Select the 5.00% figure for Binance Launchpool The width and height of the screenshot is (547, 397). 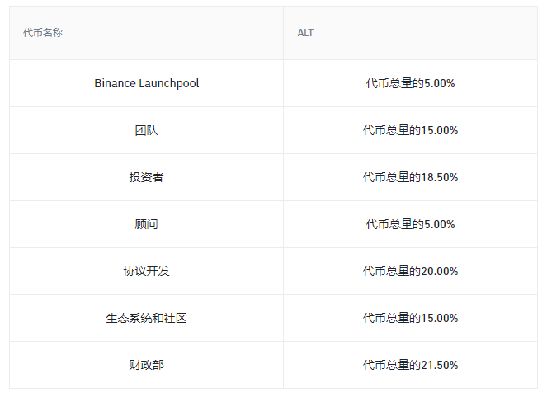(x=439, y=83)
